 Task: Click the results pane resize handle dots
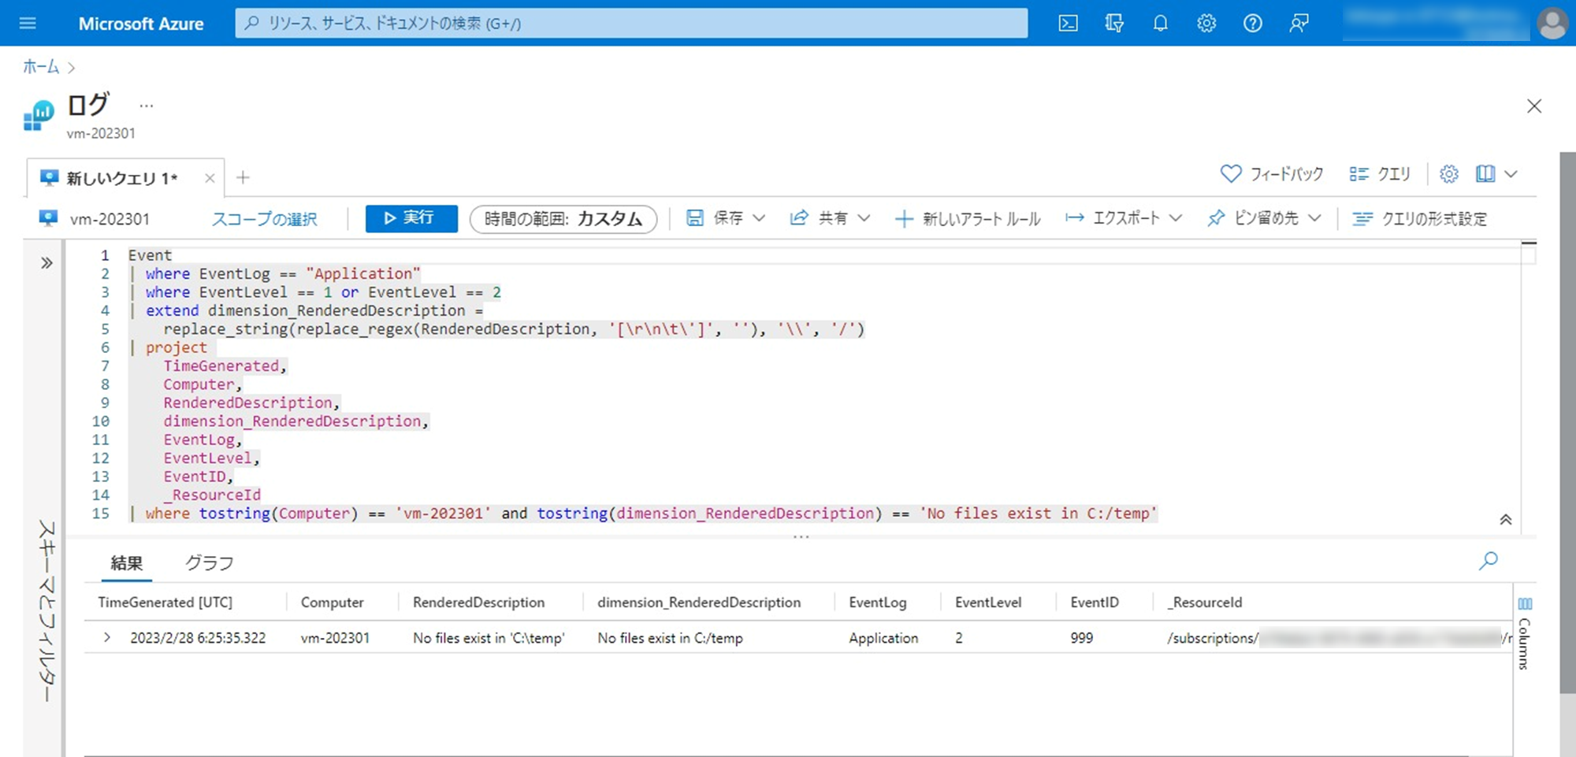coord(801,536)
